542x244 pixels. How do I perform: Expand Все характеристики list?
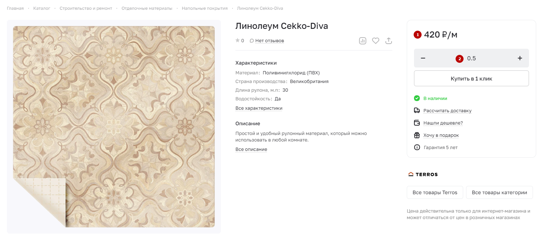pyautogui.click(x=259, y=108)
